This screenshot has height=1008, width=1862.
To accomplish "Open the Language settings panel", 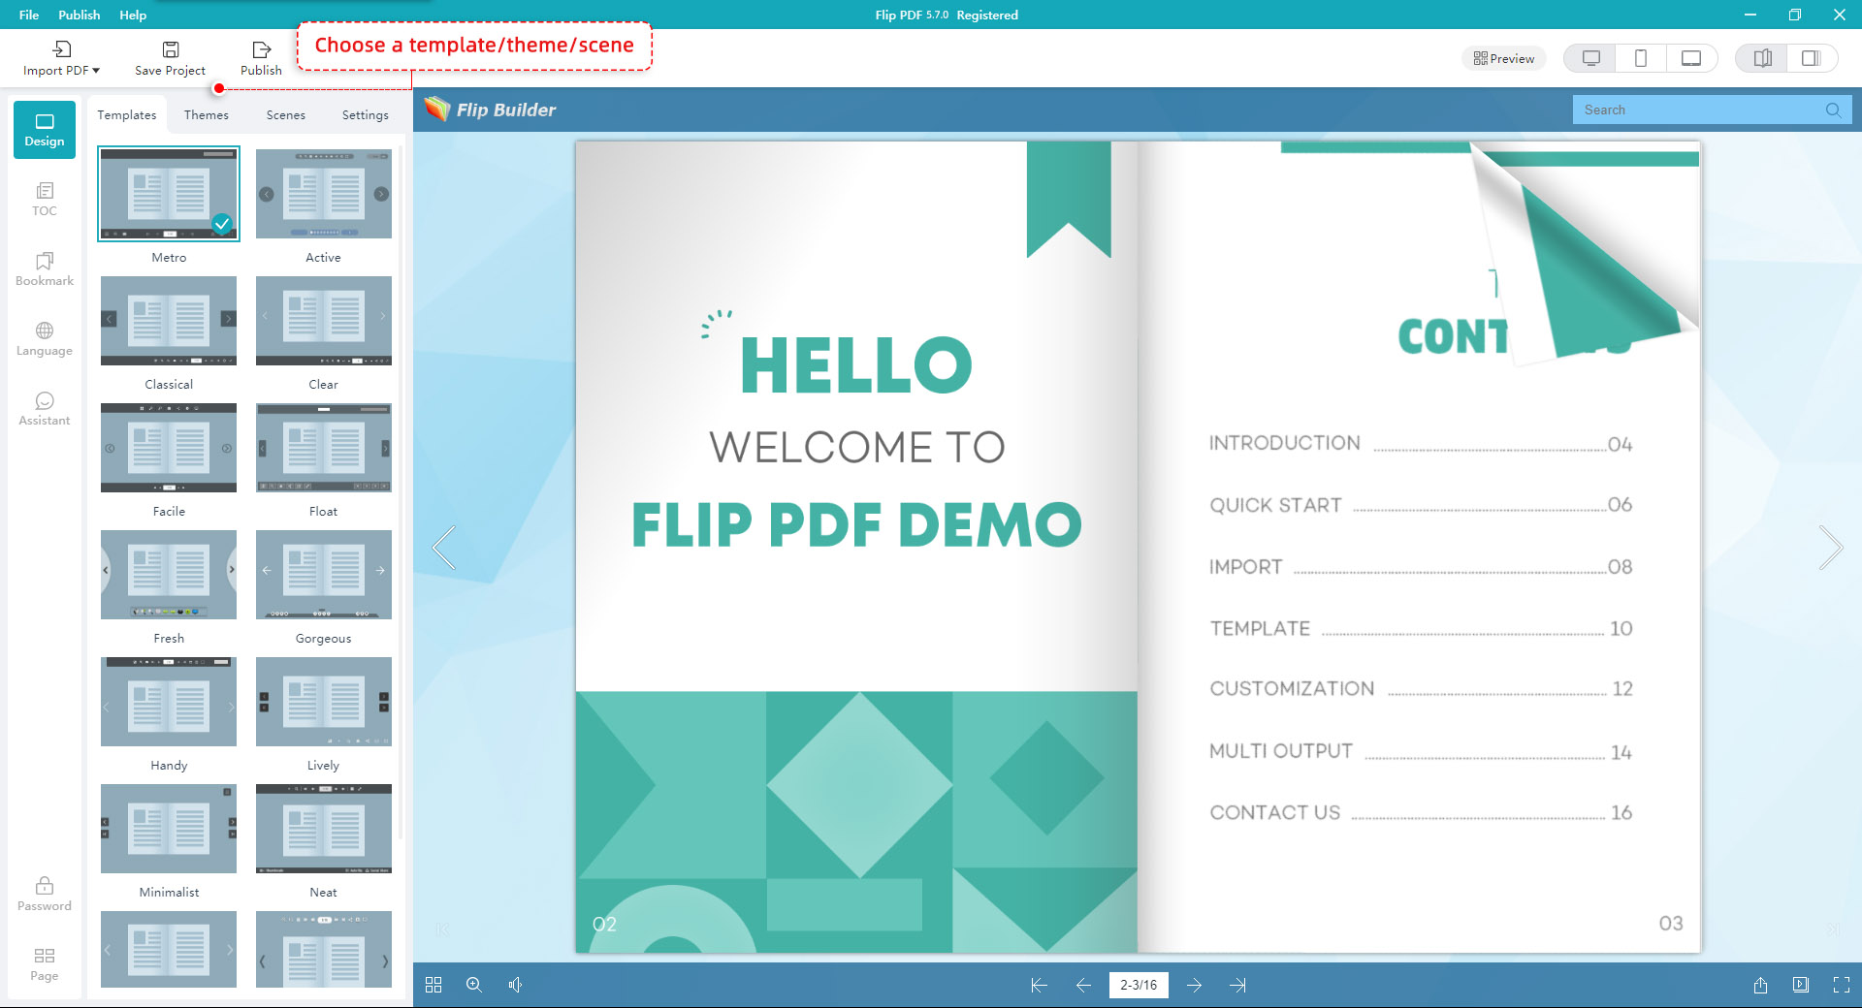I will coord(44,338).
